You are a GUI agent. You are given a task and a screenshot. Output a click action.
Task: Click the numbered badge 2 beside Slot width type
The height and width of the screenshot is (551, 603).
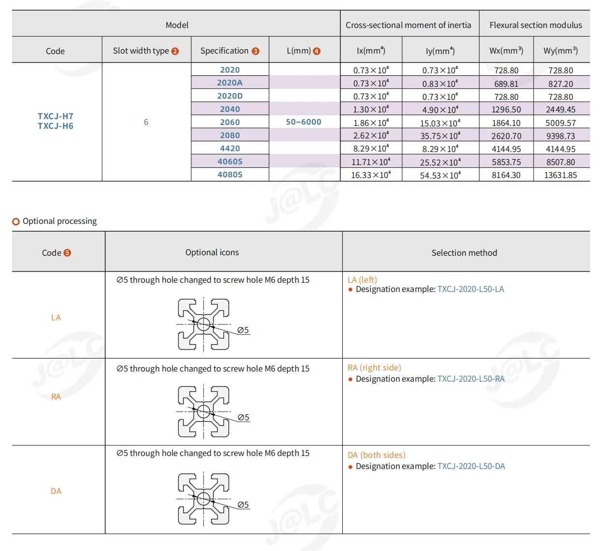pyautogui.click(x=175, y=51)
